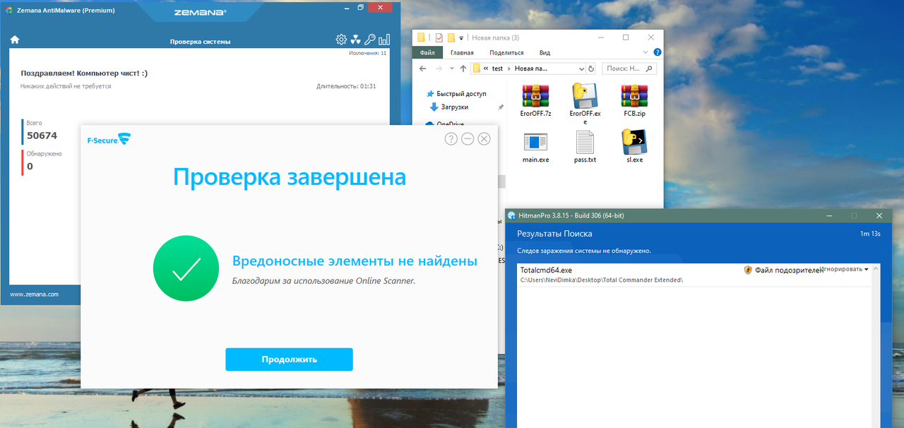The height and width of the screenshot is (428, 904).
Task: Switch to the Главная ribbon tab
Action: 462,52
